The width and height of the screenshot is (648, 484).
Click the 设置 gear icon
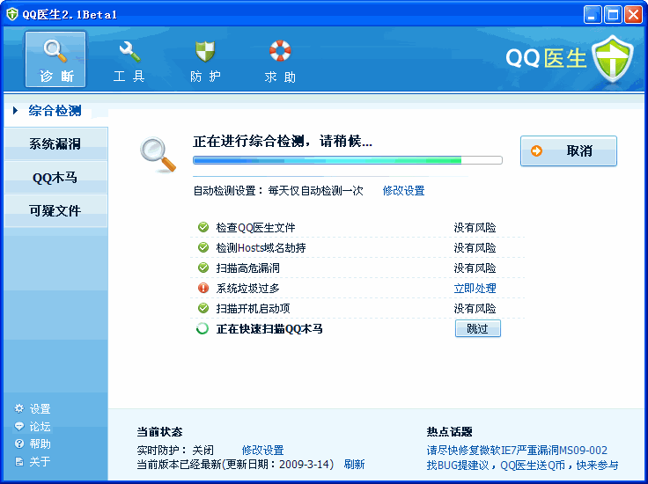pos(19,408)
